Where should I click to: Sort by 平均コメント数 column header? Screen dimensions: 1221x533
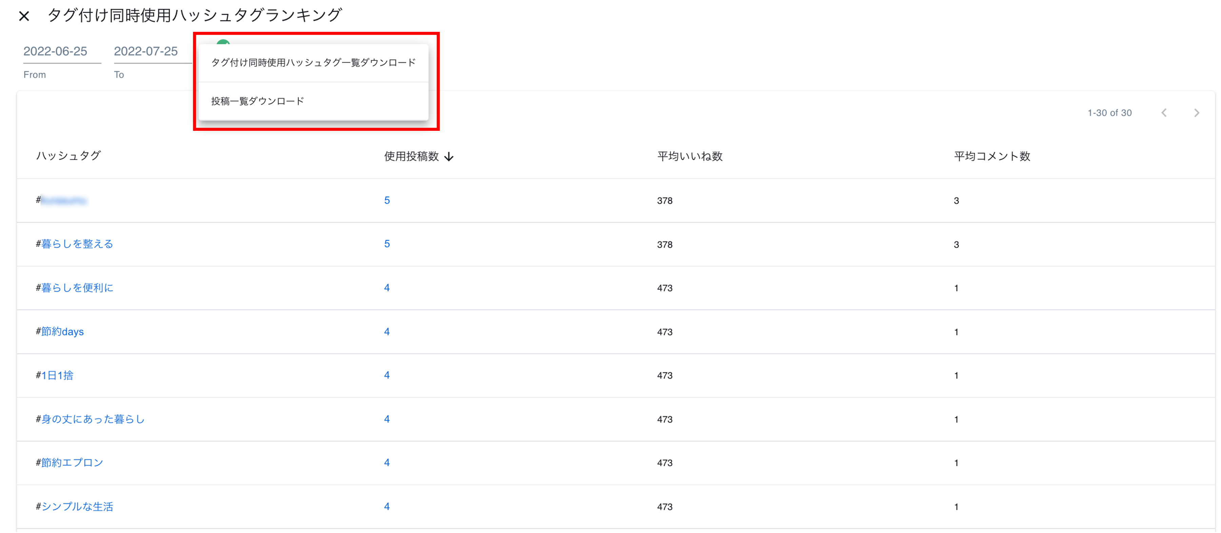[992, 157]
